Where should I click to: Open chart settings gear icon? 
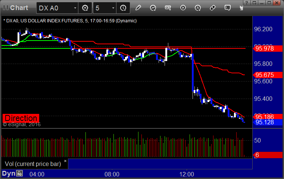tap(85, 8)
